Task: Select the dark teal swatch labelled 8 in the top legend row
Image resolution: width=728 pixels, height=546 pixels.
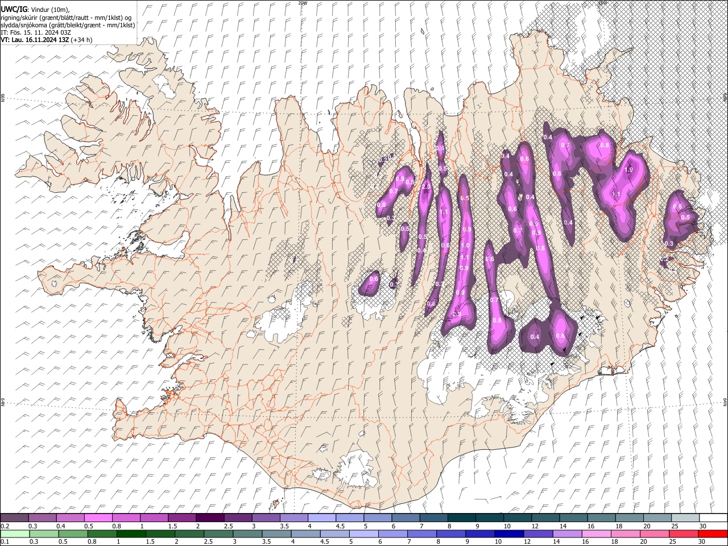Action: point(461,518)
